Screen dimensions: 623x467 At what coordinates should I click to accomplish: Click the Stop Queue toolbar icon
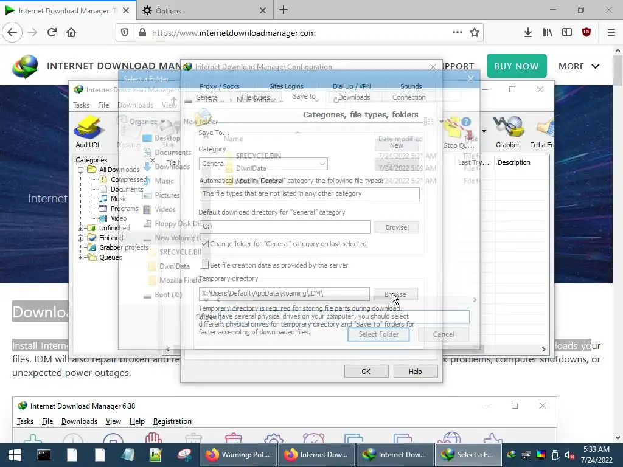458,133
